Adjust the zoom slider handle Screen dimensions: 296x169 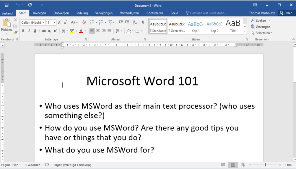tap(265, 165)
